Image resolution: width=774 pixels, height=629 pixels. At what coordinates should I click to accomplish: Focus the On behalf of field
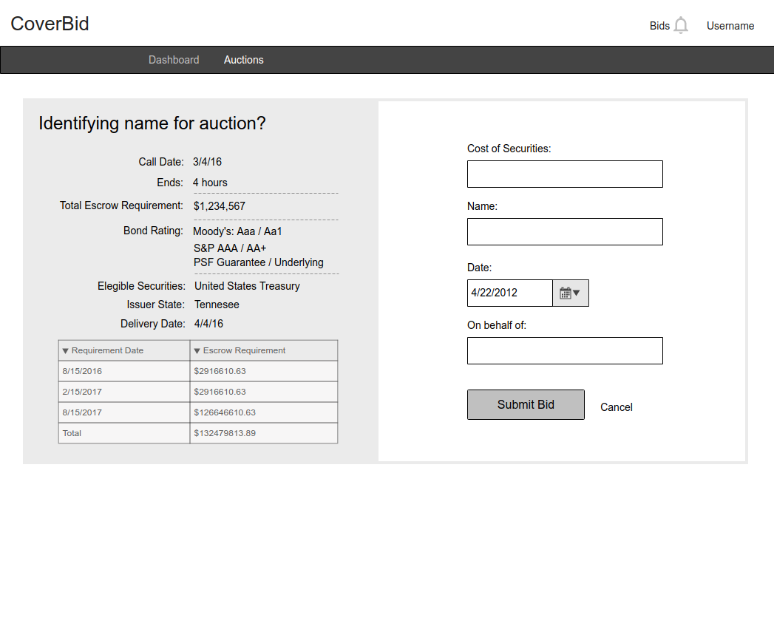(x=565, y=350)
